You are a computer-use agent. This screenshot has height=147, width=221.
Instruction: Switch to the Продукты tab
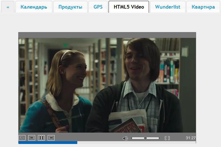[70, 7]
